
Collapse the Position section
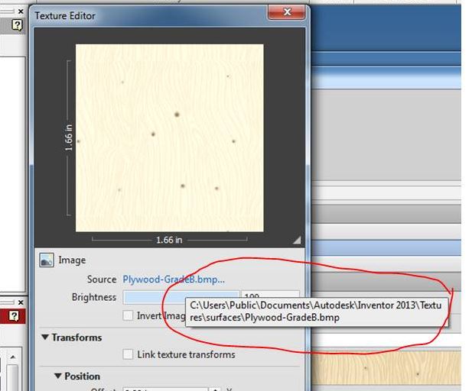click(58, 376)
